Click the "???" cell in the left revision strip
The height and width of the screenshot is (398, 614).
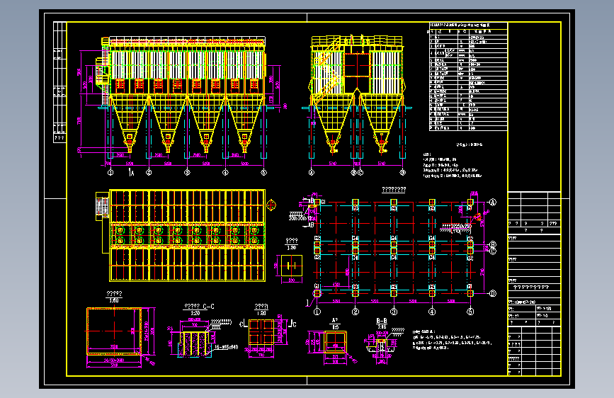[59, 138]
